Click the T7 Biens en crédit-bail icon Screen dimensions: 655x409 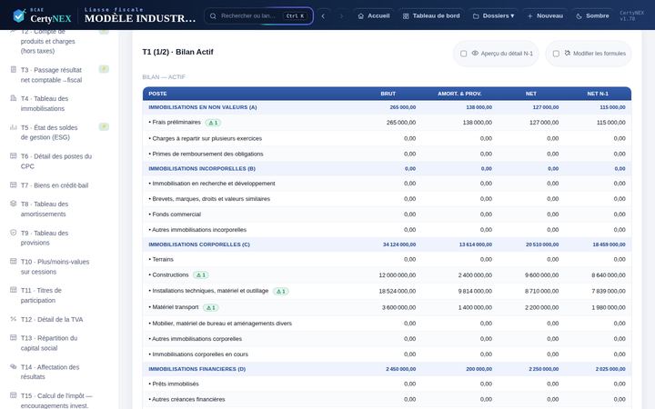click(x=14, y=185)
